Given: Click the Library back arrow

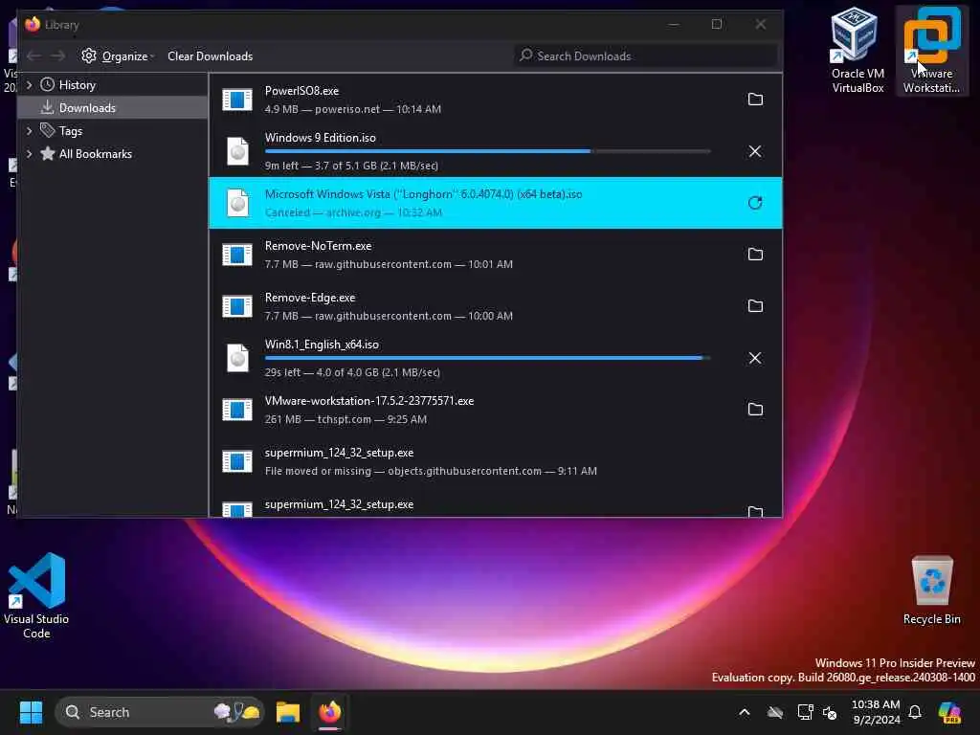Looking at the screenshot, I should (33, 56).
